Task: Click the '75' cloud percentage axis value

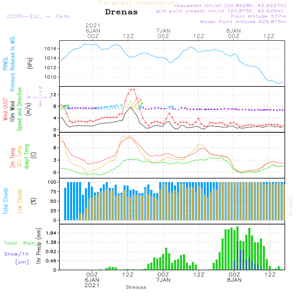Action: coord(53,192)
